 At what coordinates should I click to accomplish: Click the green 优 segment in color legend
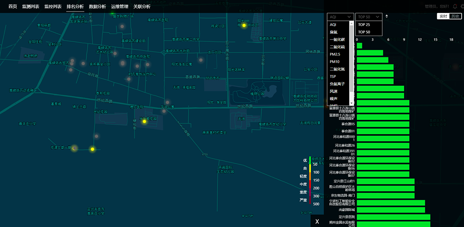coord(309,160)
